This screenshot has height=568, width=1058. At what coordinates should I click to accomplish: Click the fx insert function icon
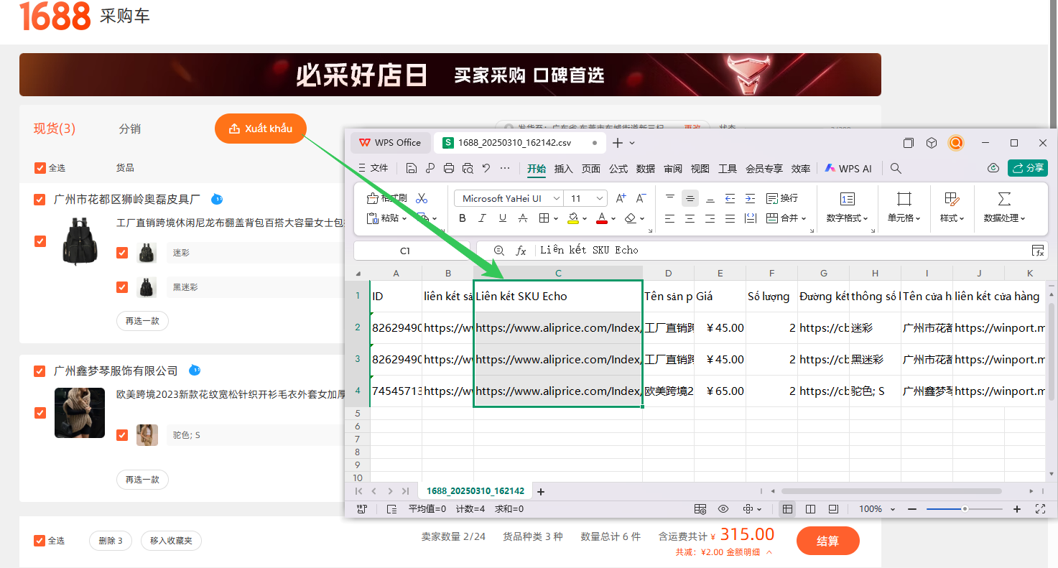521,251
